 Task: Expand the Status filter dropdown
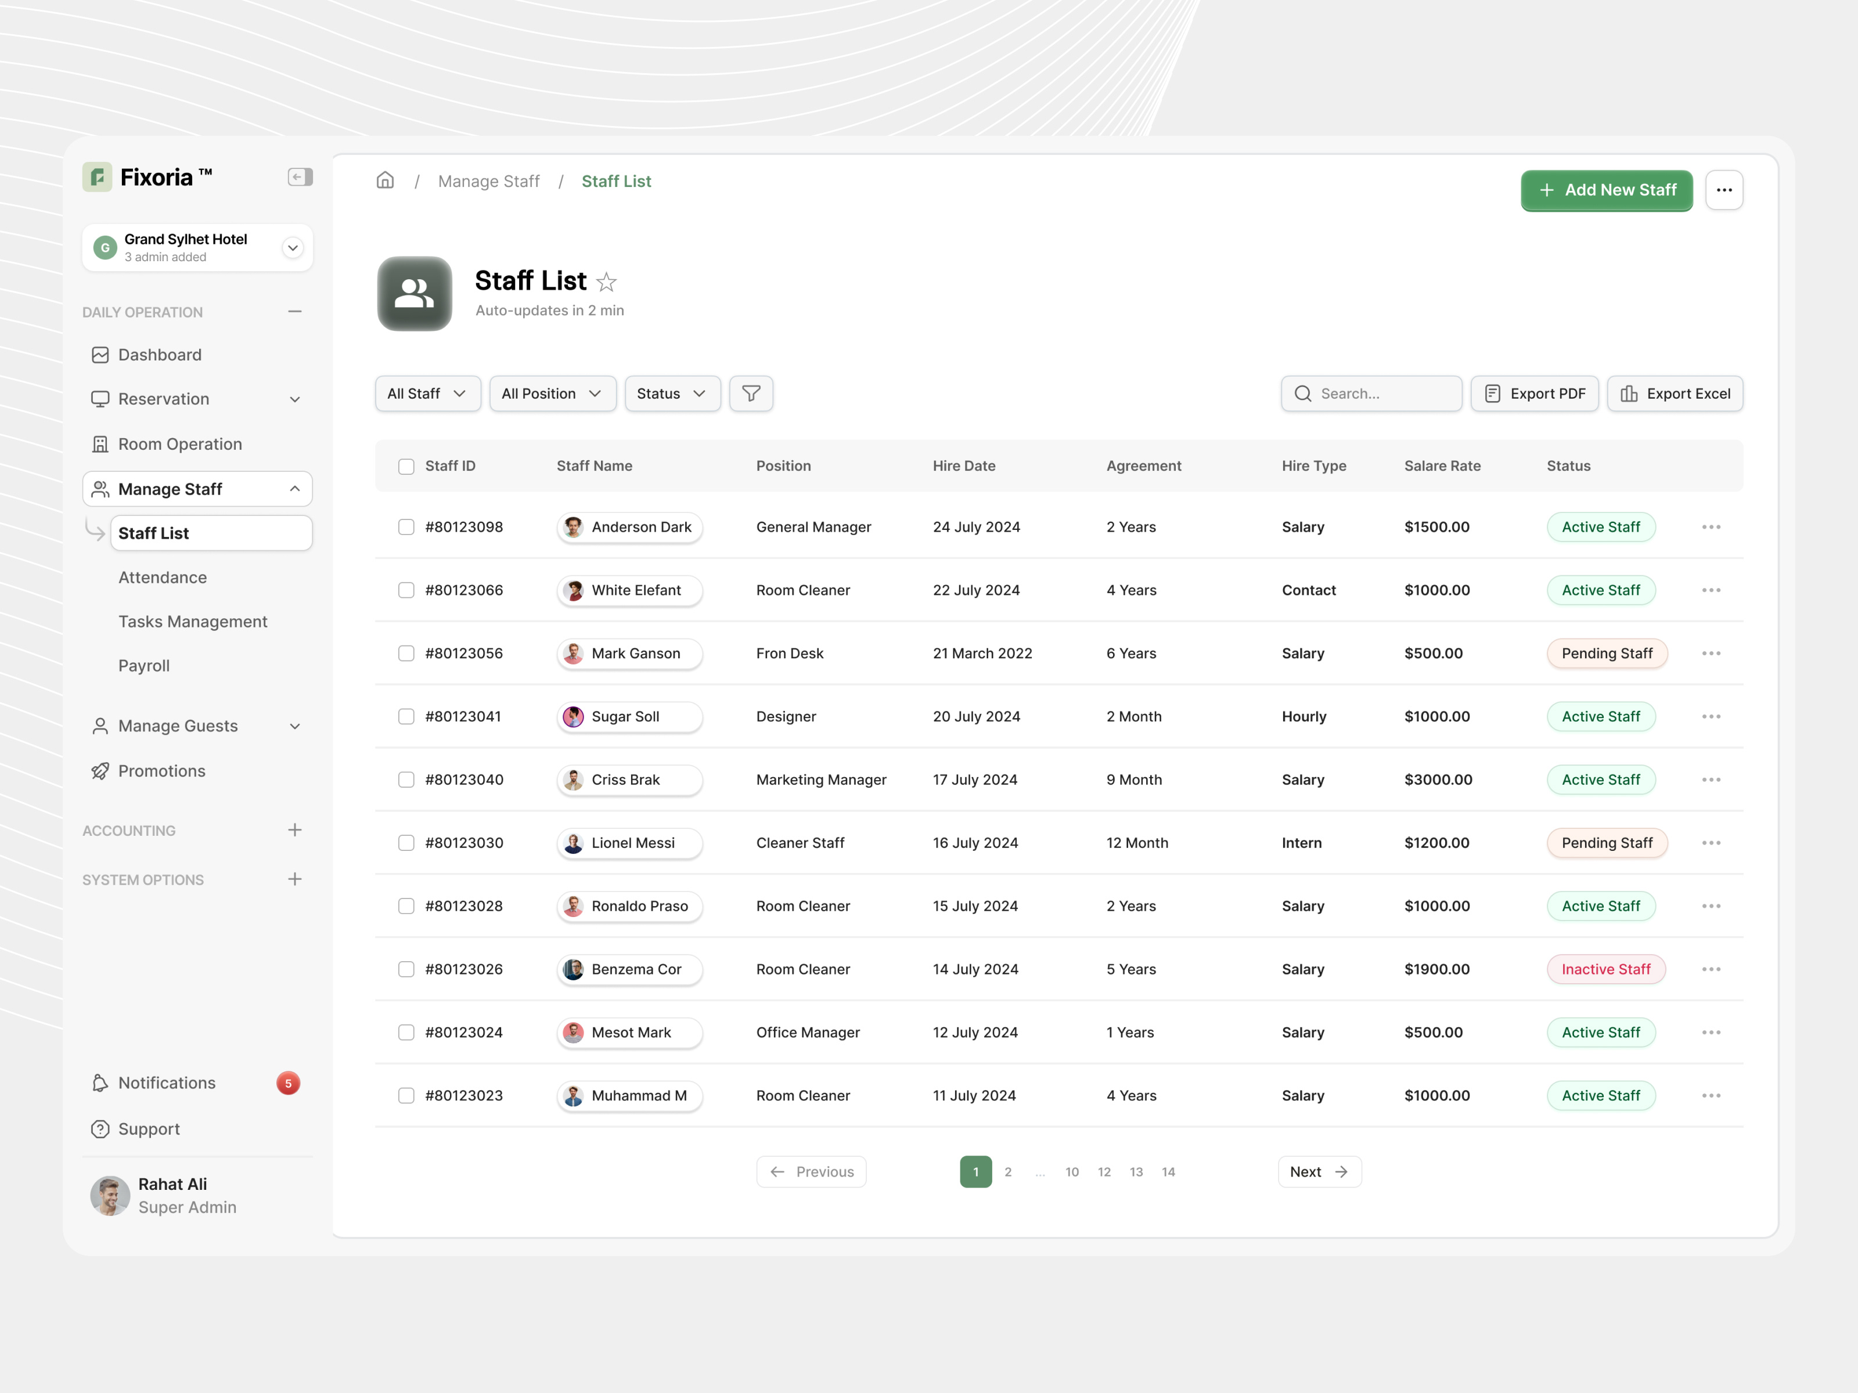point(671,393)
